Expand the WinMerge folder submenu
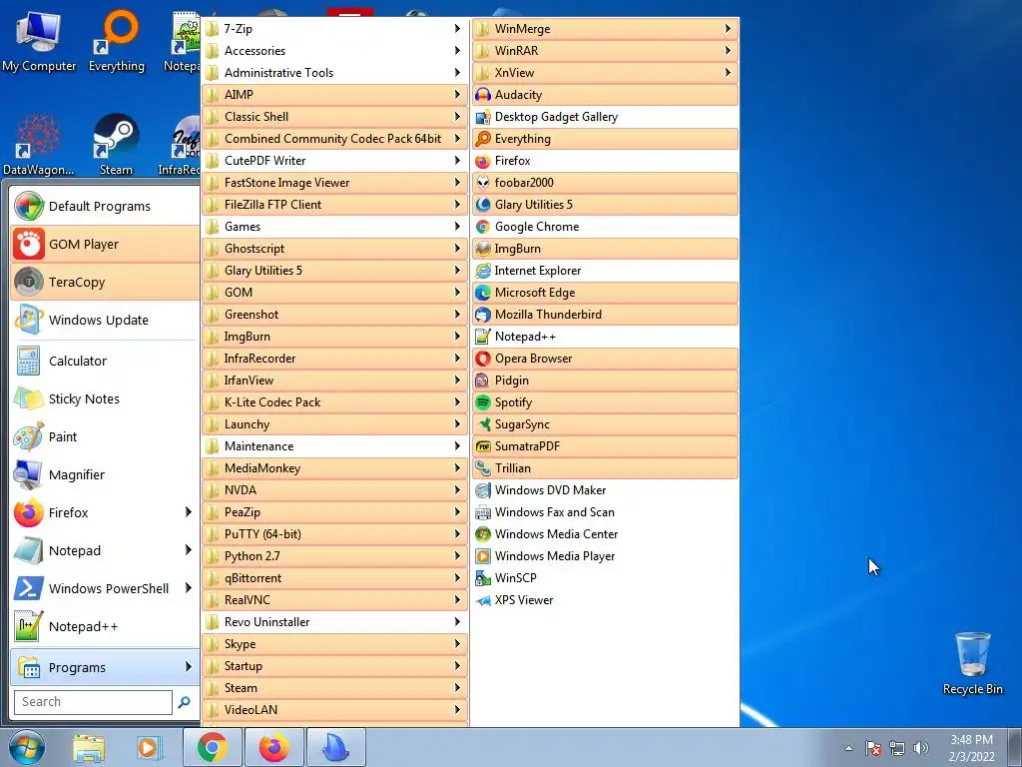 (x=606, y=29)
